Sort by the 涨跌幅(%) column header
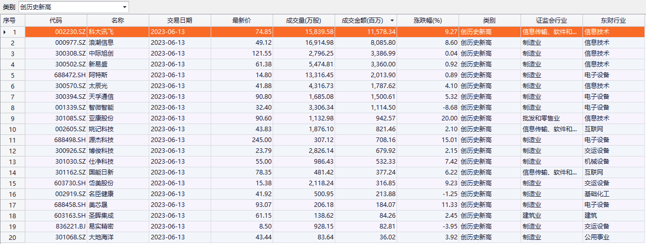Image resolution: width=646 pixels, height=244 pixels. click(x=428, y=21)
